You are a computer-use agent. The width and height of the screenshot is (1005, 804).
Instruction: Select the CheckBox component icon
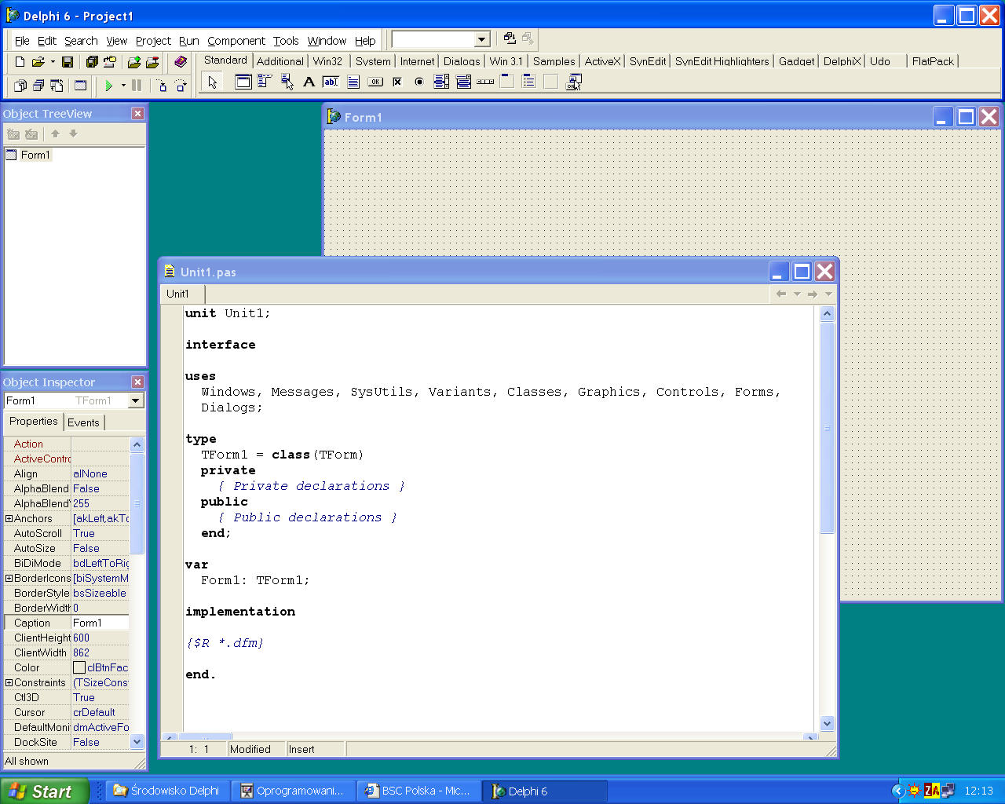coord(397,82)
